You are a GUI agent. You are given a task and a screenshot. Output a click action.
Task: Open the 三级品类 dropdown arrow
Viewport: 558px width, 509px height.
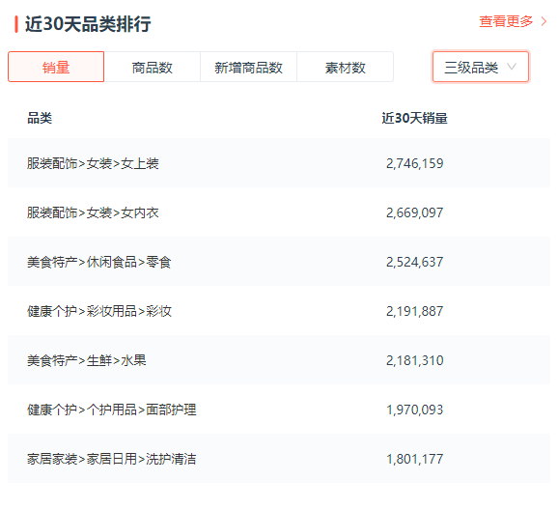[512, 67]
